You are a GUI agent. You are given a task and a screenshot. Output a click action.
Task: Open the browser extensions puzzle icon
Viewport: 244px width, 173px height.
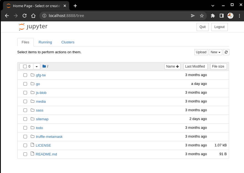213,16
